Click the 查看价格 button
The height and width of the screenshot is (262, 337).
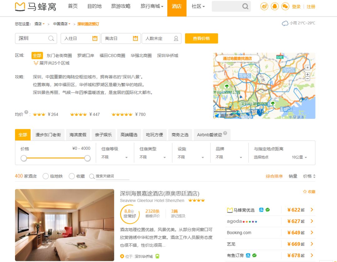click(201, 38)
